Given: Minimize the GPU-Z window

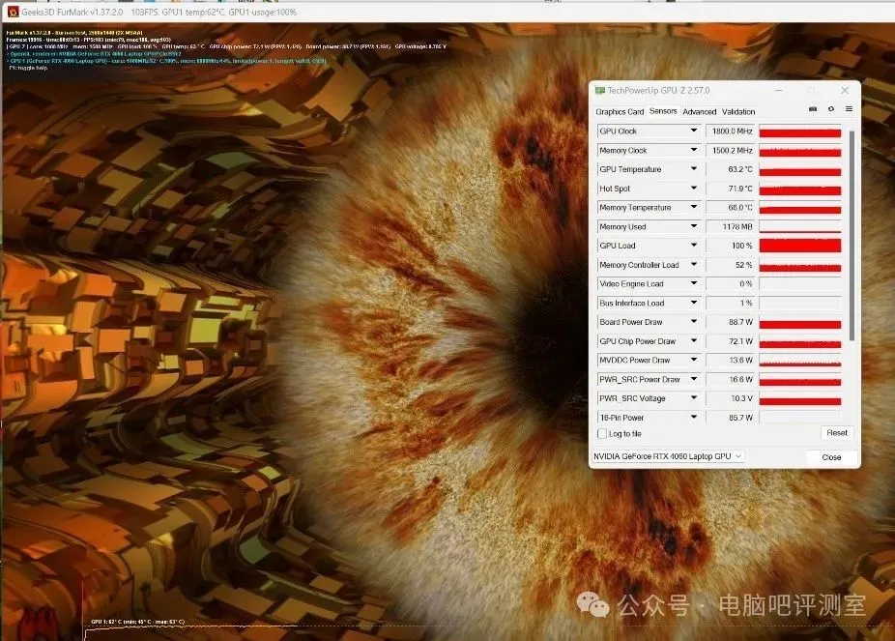Looking at the screenshot, I should point(779,90).
